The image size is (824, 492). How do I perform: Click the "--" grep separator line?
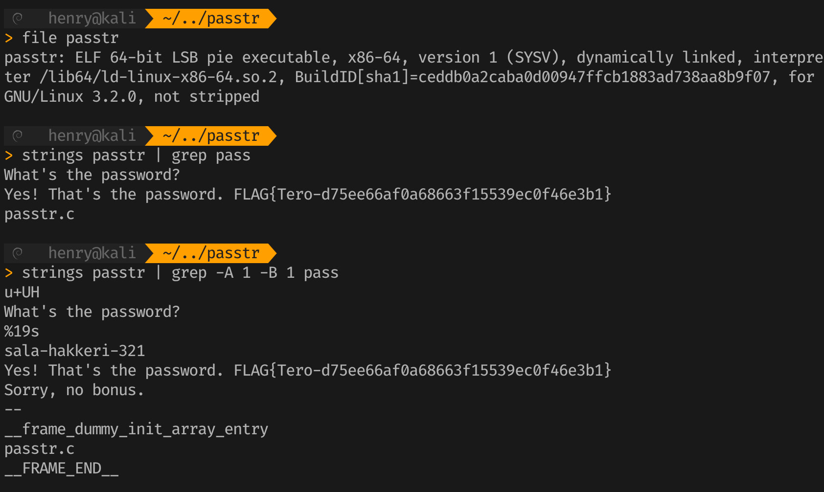pos(13,409)
